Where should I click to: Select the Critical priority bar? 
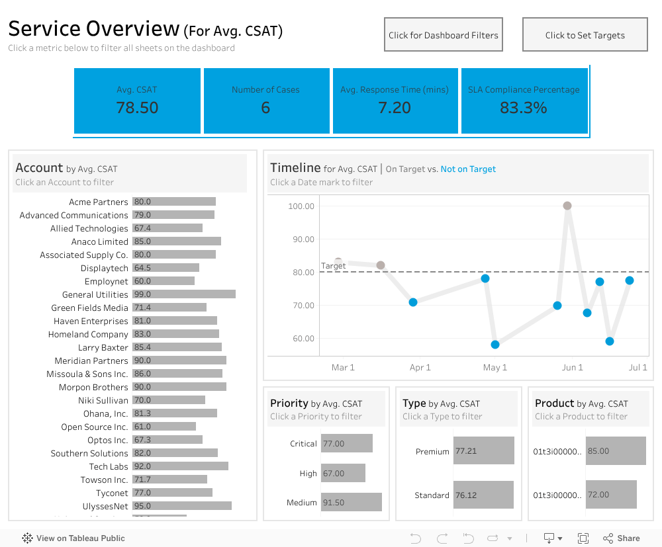(x=346, y=443)
